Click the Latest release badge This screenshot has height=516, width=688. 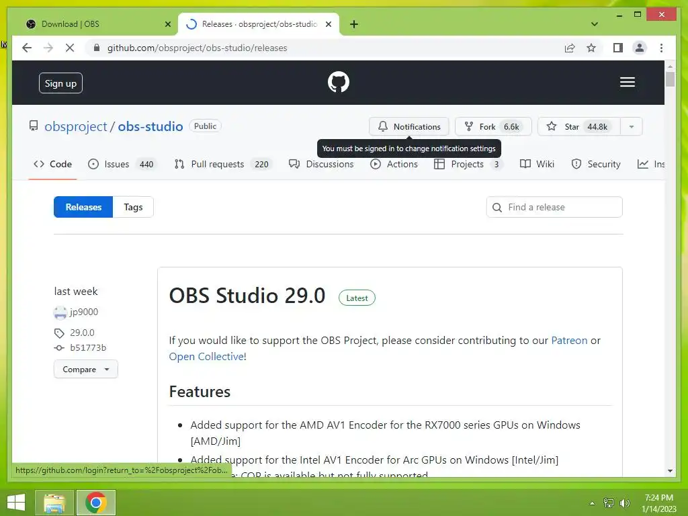click(357, 298)
